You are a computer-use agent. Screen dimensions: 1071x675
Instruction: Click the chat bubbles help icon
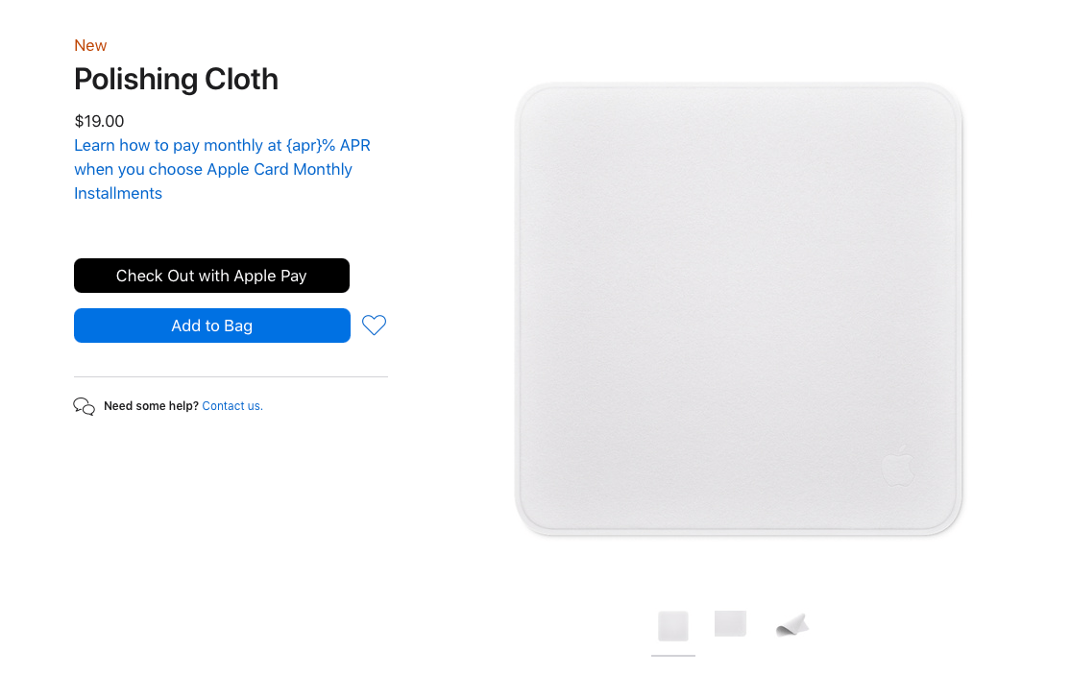[84, 406]
